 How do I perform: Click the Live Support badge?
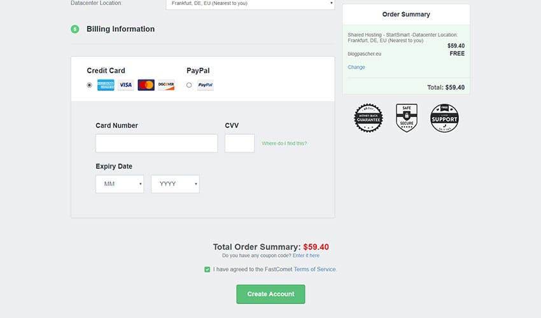click(x=444, y=118)
